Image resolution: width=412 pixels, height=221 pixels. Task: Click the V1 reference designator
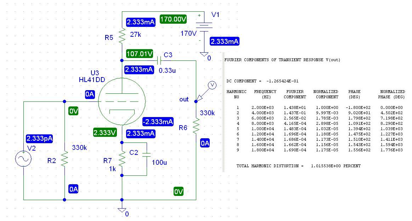tap(215, 15)
